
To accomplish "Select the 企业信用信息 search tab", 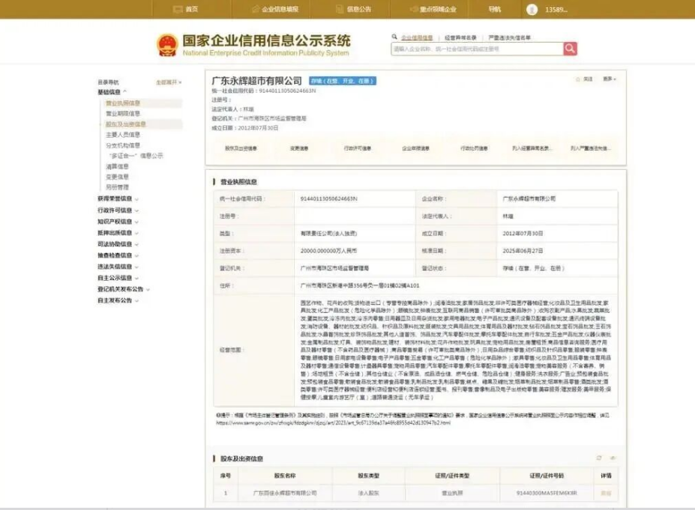I will tap(417, 37).
